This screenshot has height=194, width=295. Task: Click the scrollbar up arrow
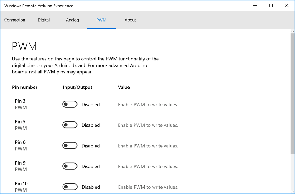(292, 31)
